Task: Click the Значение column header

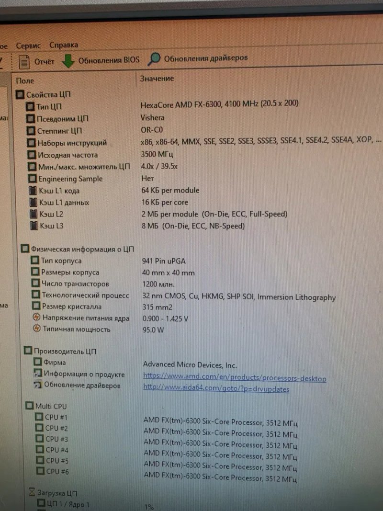Action: 157,79
